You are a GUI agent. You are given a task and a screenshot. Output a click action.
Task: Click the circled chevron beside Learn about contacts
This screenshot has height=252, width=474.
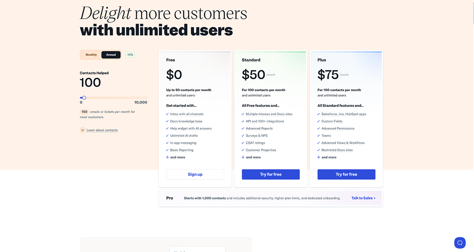pos(83,130)
